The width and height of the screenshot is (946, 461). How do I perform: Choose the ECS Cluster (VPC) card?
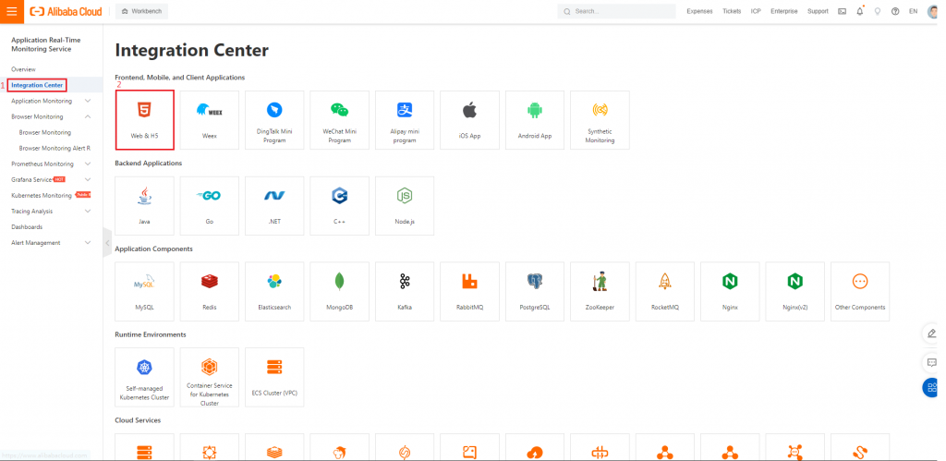(x=274, y=377)
